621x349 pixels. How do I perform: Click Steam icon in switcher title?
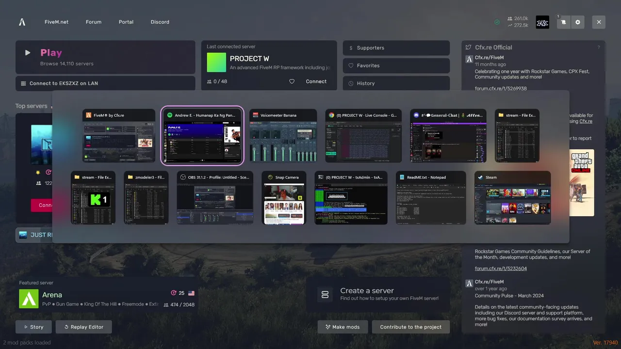tap(480, 177)
